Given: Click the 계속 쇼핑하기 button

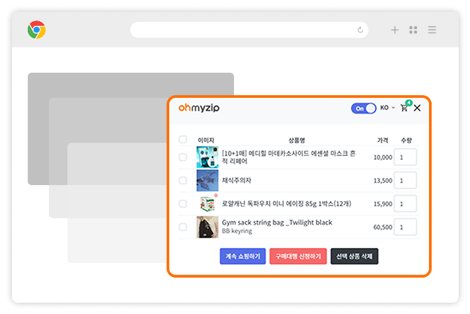Looking at the screenshot, I should point(243,256).
